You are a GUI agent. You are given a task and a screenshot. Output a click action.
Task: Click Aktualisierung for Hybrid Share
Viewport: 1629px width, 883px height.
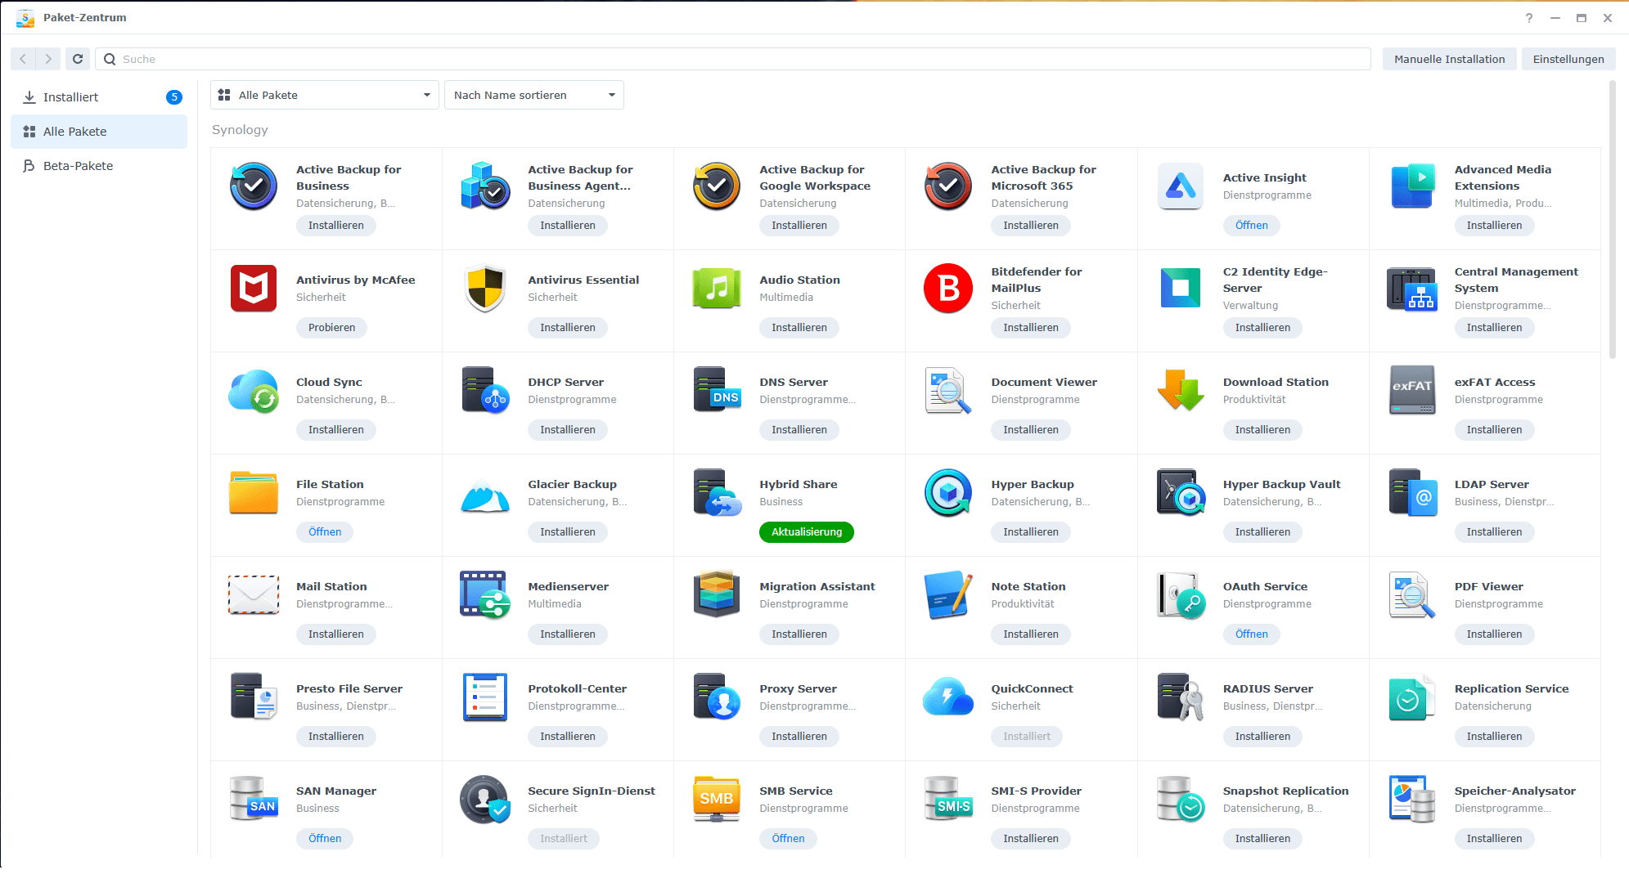click(x=807, y=532)
